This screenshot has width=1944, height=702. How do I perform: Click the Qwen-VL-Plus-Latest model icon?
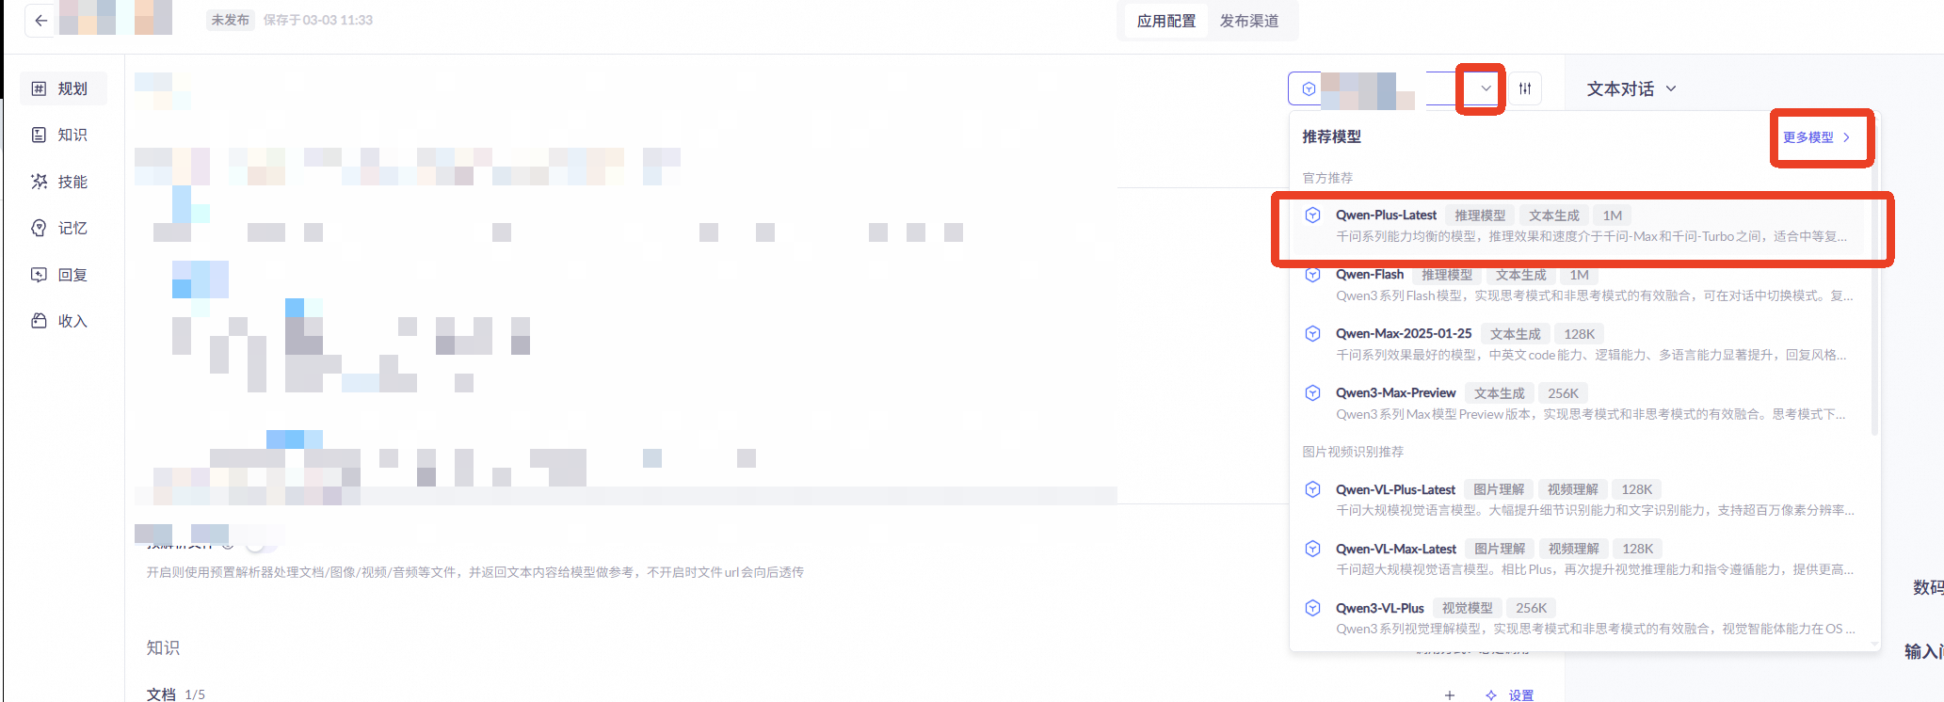[1312, 489]
